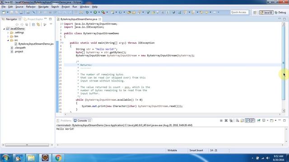Click the Open Console icon
Screen dimensions: 289x162
(x=271, y=121)
